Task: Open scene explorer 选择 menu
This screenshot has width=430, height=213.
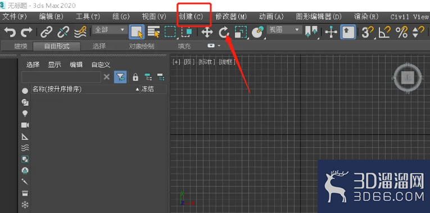Action: click(33, 65)
